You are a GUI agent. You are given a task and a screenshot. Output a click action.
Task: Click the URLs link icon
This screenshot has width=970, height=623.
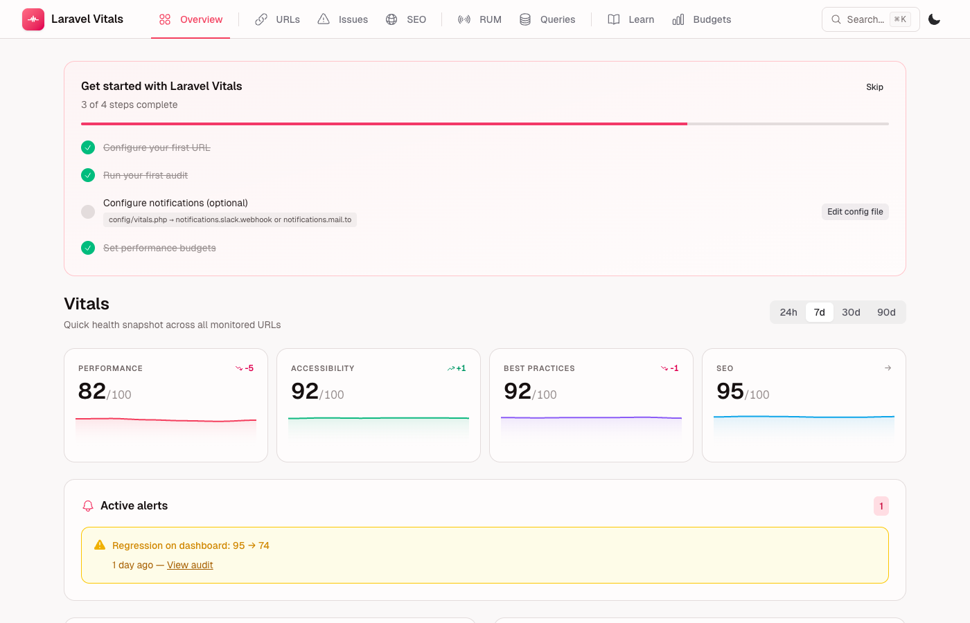(261, 19)
